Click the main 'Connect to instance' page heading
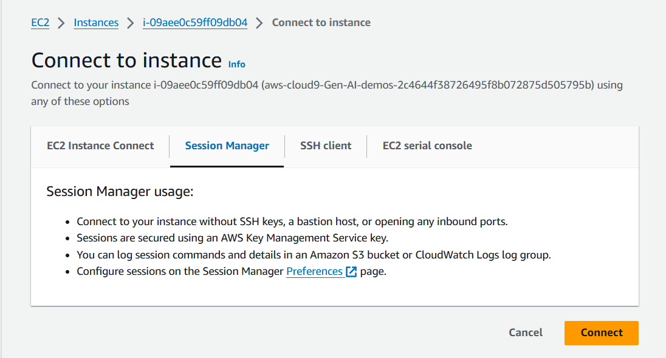 (126, 60)
